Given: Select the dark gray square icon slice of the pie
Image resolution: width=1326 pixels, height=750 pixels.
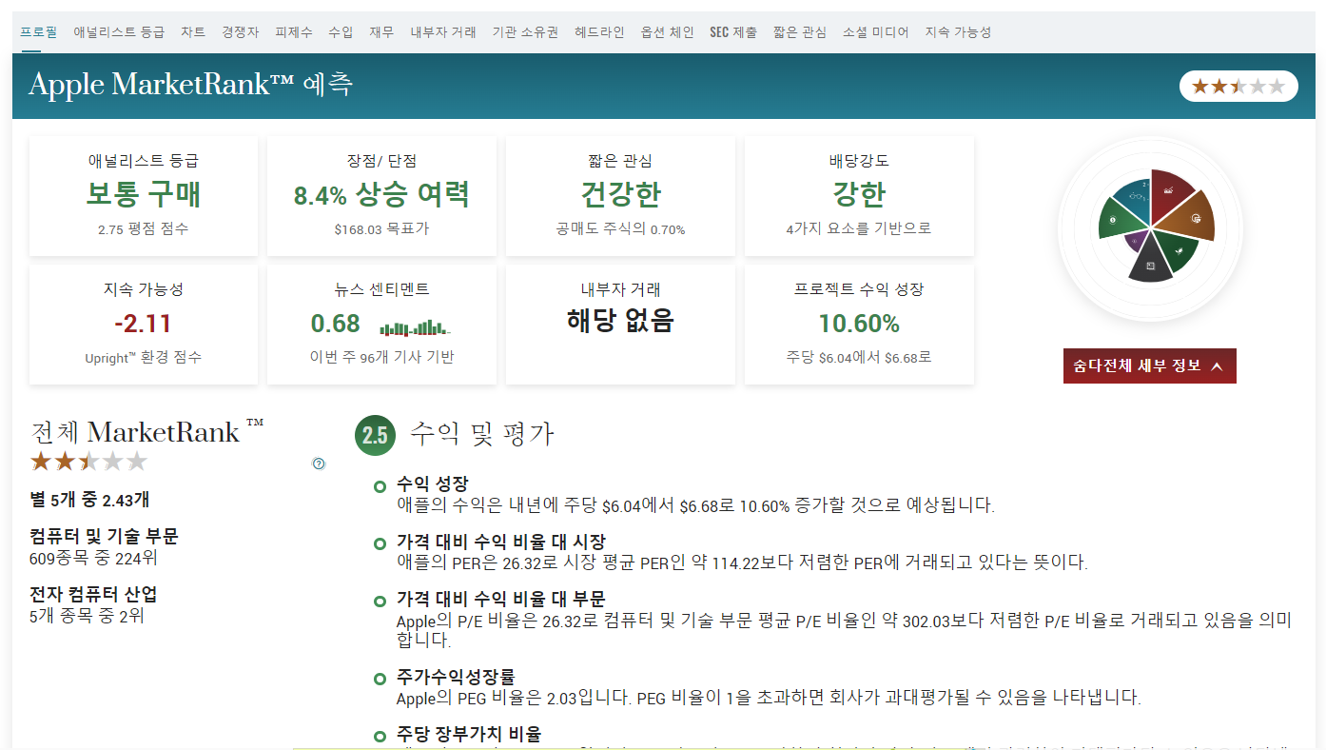Looking at the screenshot, I should click(1150, 266).
